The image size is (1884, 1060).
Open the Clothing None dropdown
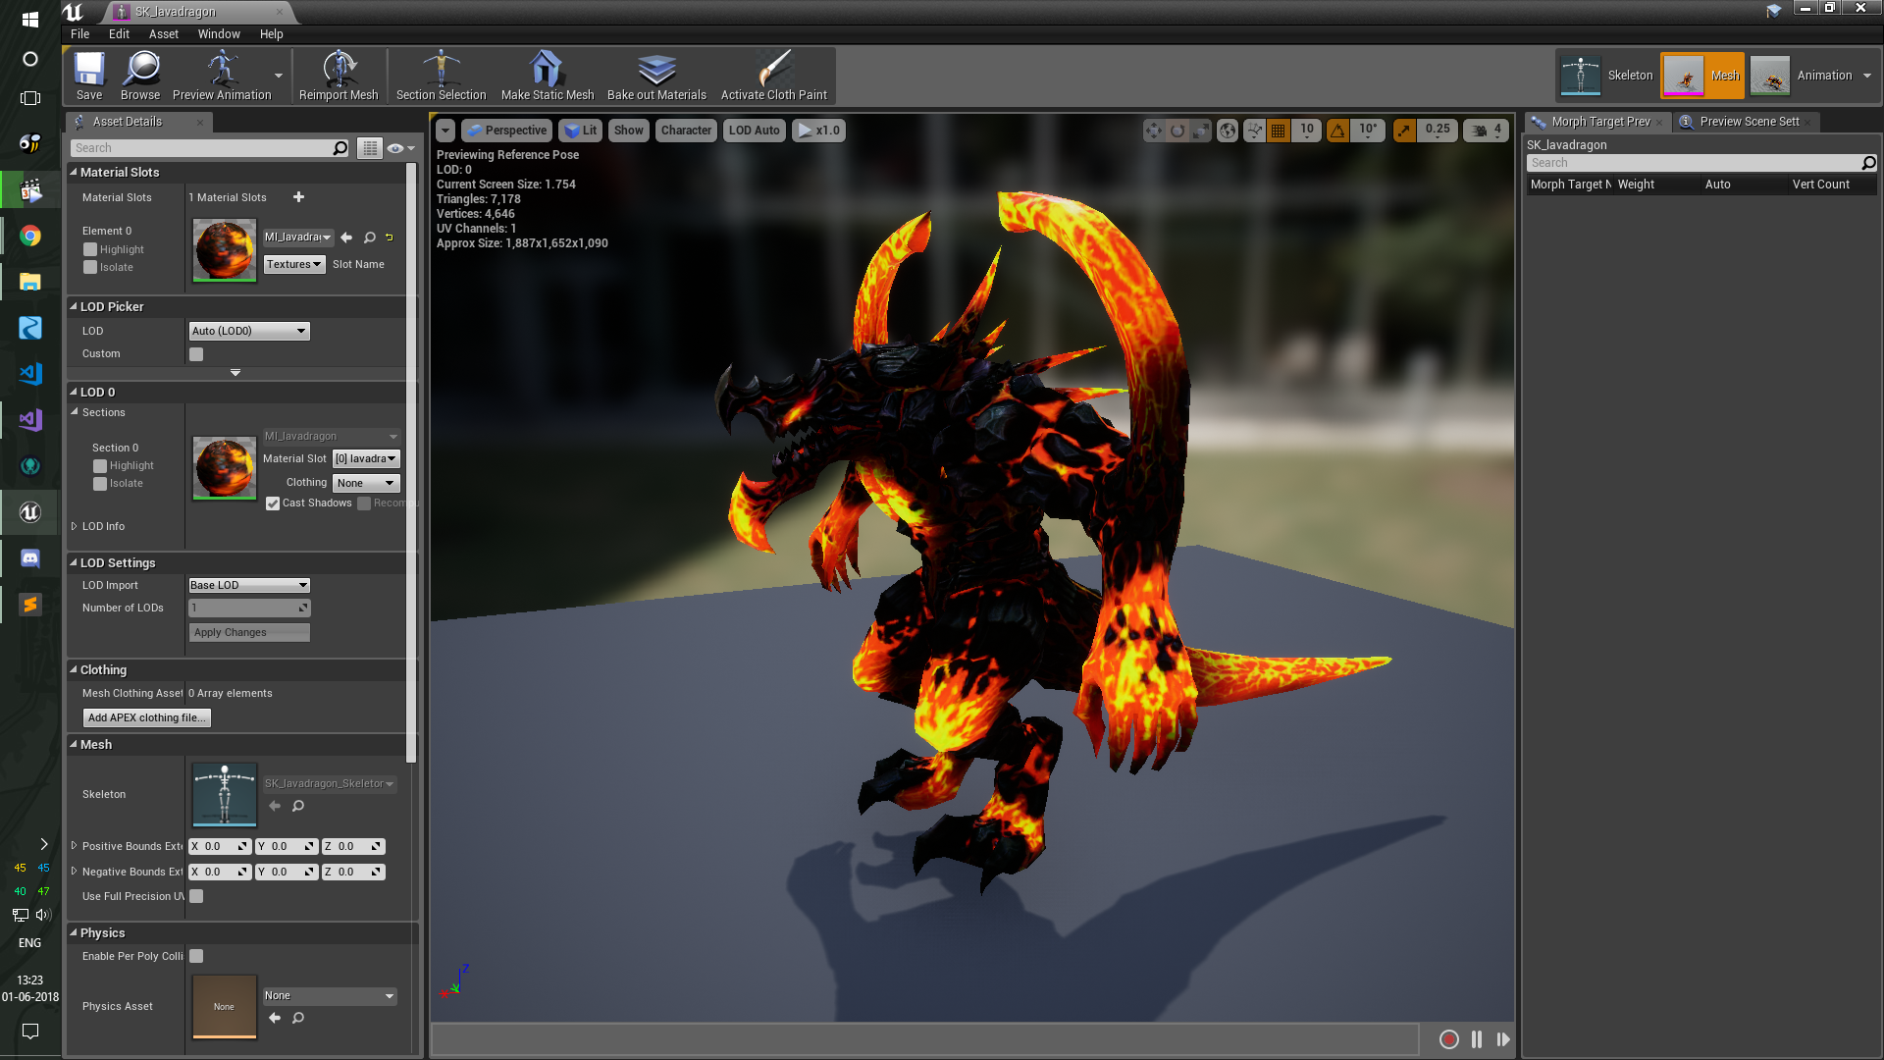pos(366,483)
